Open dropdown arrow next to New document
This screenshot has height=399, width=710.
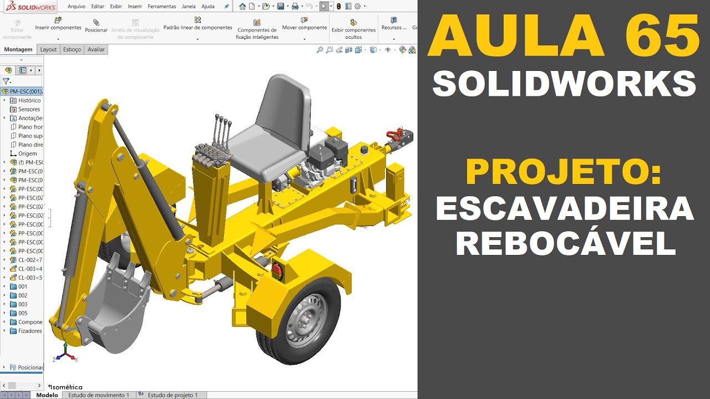pyautogui.click(x=258, y=7)
